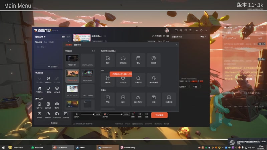This screenshot has height=150, width=267.
Task: Adjust the microphone volume slider
Action: [x=87, y=114]
